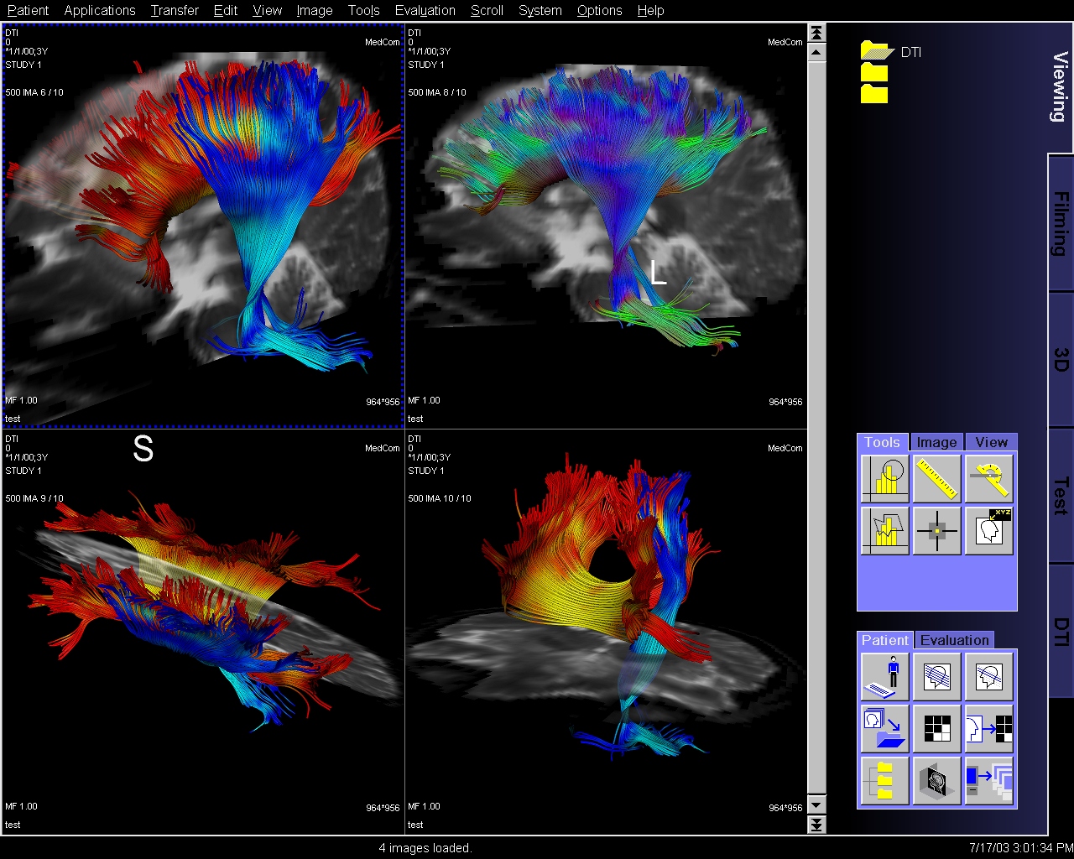Click the XYZ head orientation icon
Viewport: 1074px width, 859px height.
[989, 530]
